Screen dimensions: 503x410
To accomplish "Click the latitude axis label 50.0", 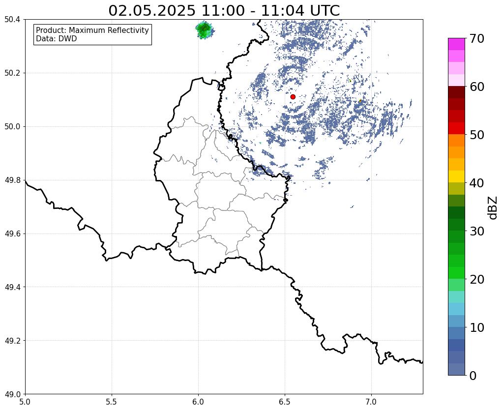I will (12, 127).
